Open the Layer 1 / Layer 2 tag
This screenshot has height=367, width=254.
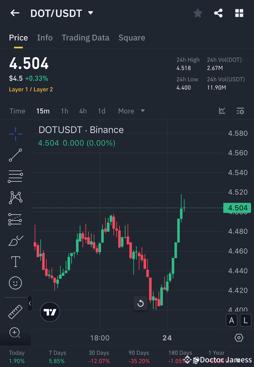click(31, 89)
